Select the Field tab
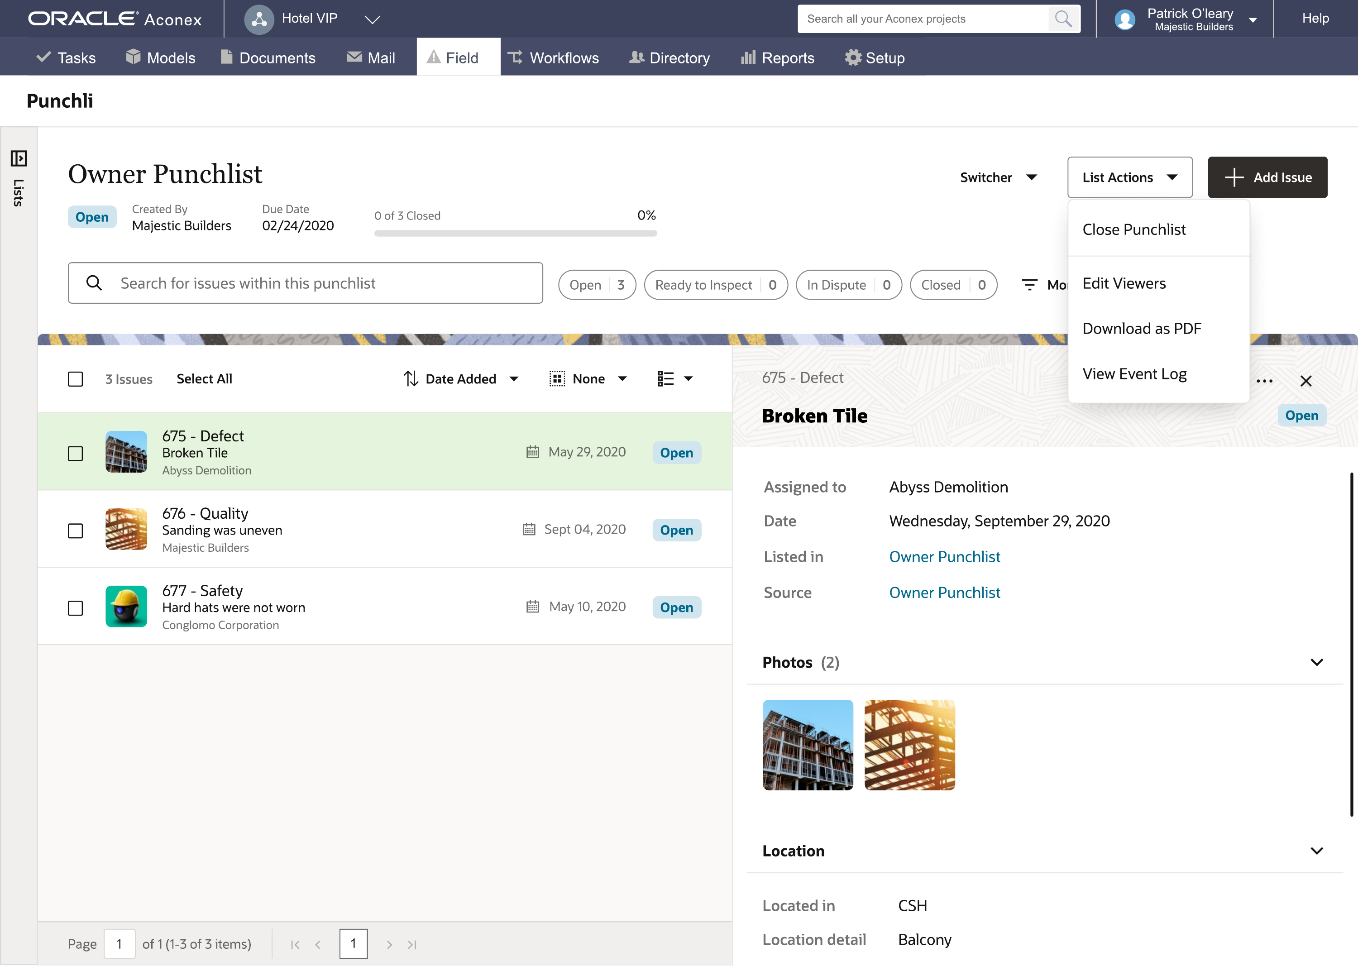Screen dimensions: 1358x966 458,57
